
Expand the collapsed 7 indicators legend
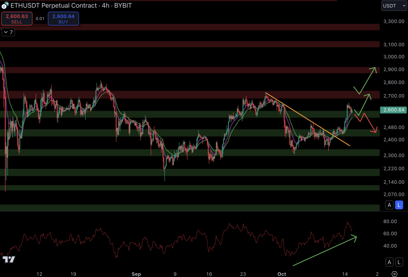coord(8,32)
